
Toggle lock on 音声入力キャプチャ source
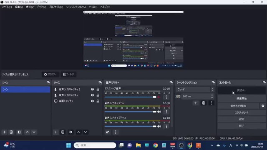pyautogui.click(x=98, y=95)
